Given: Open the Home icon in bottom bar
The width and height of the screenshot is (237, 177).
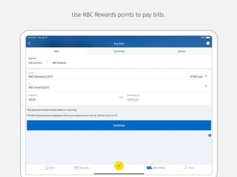Looking at the screenshot, I should (x=47, y=168).
